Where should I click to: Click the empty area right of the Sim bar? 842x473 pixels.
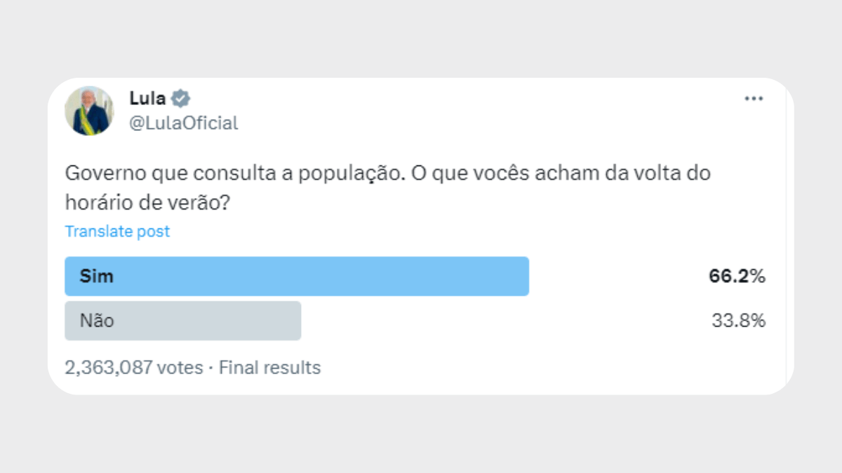pos(617,276)
